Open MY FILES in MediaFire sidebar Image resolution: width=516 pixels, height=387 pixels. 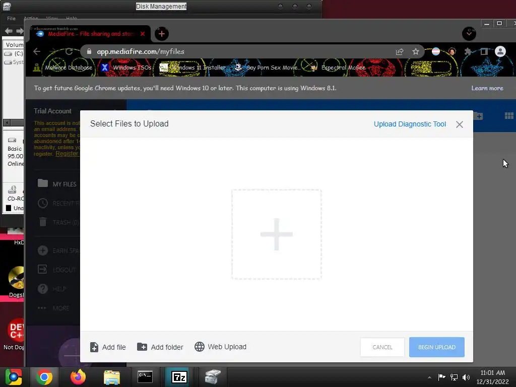pos(57,183)
